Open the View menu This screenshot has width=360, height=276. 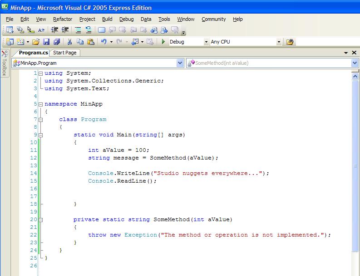[x=41, y=19]
